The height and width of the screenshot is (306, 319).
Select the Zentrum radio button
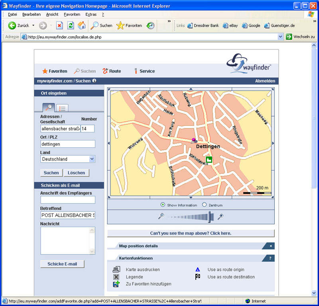coord(205,205)
